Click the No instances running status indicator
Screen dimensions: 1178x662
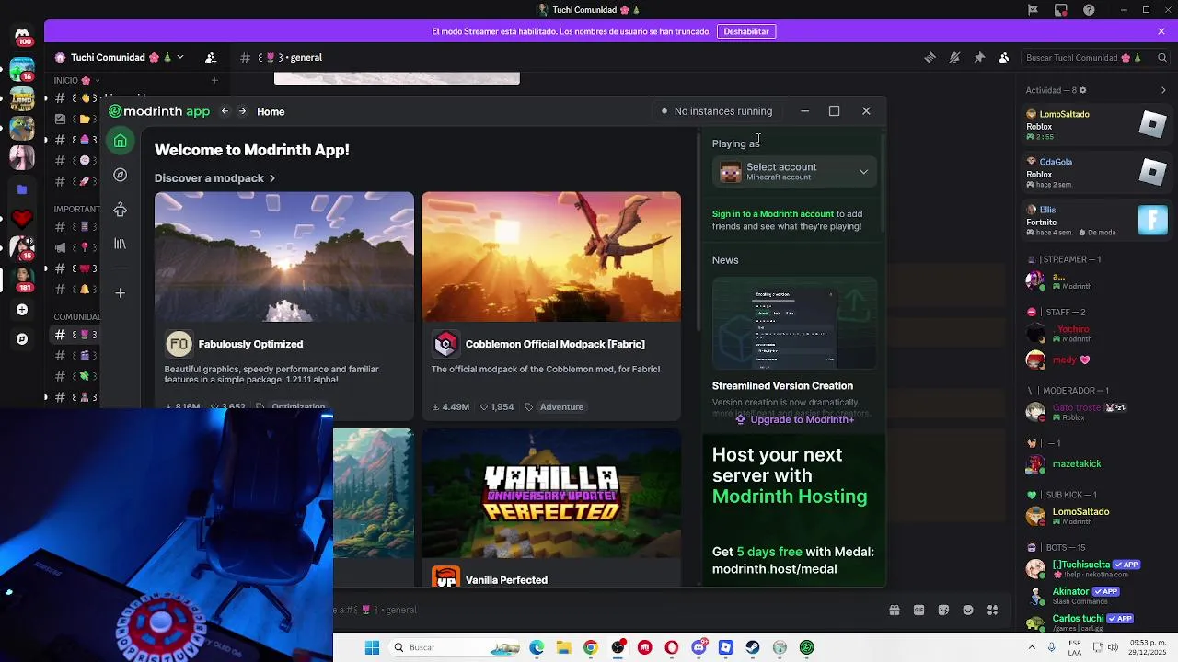pyautogui.click(x=716, y=111)
